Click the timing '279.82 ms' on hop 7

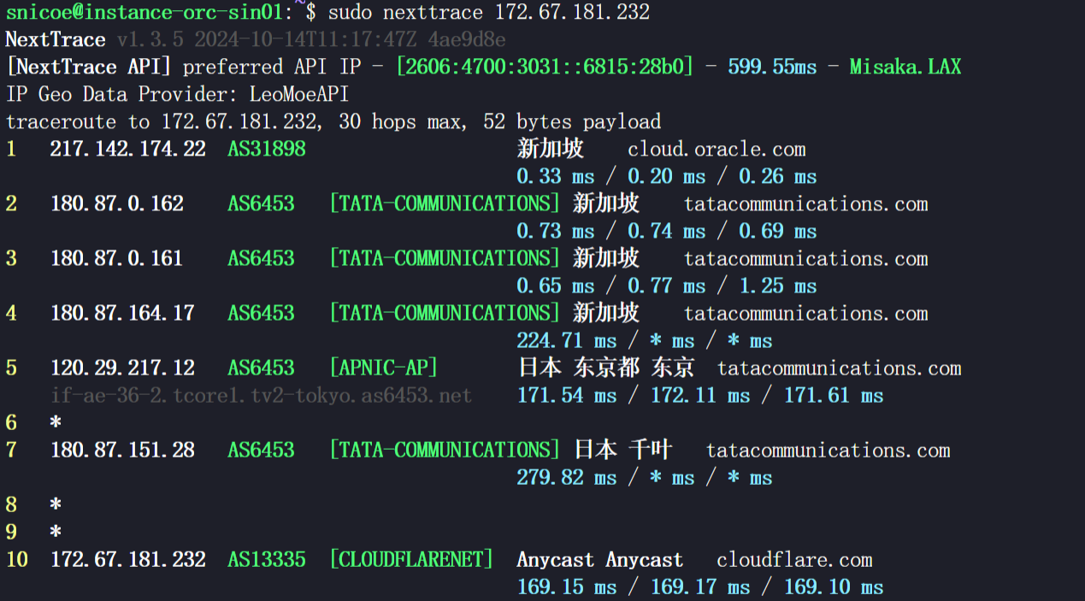click(567, 477)
